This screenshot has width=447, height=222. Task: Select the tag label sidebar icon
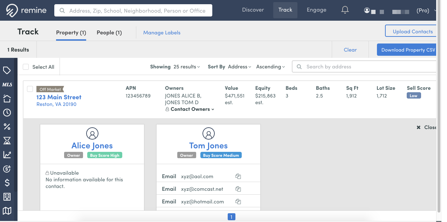pyautogui.click(x=7, y=70)
